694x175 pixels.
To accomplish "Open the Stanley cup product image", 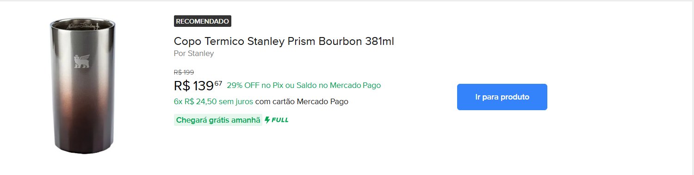I will (82, 87).
